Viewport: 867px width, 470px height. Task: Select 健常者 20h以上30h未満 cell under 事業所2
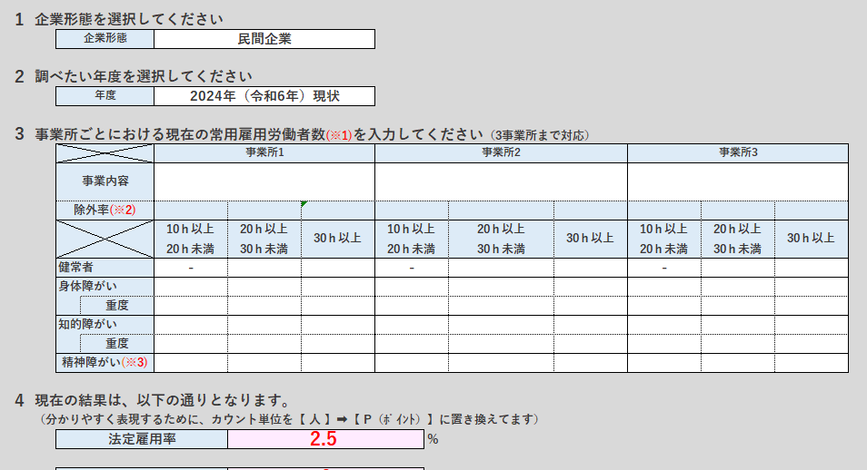click(x=501, y=268)
